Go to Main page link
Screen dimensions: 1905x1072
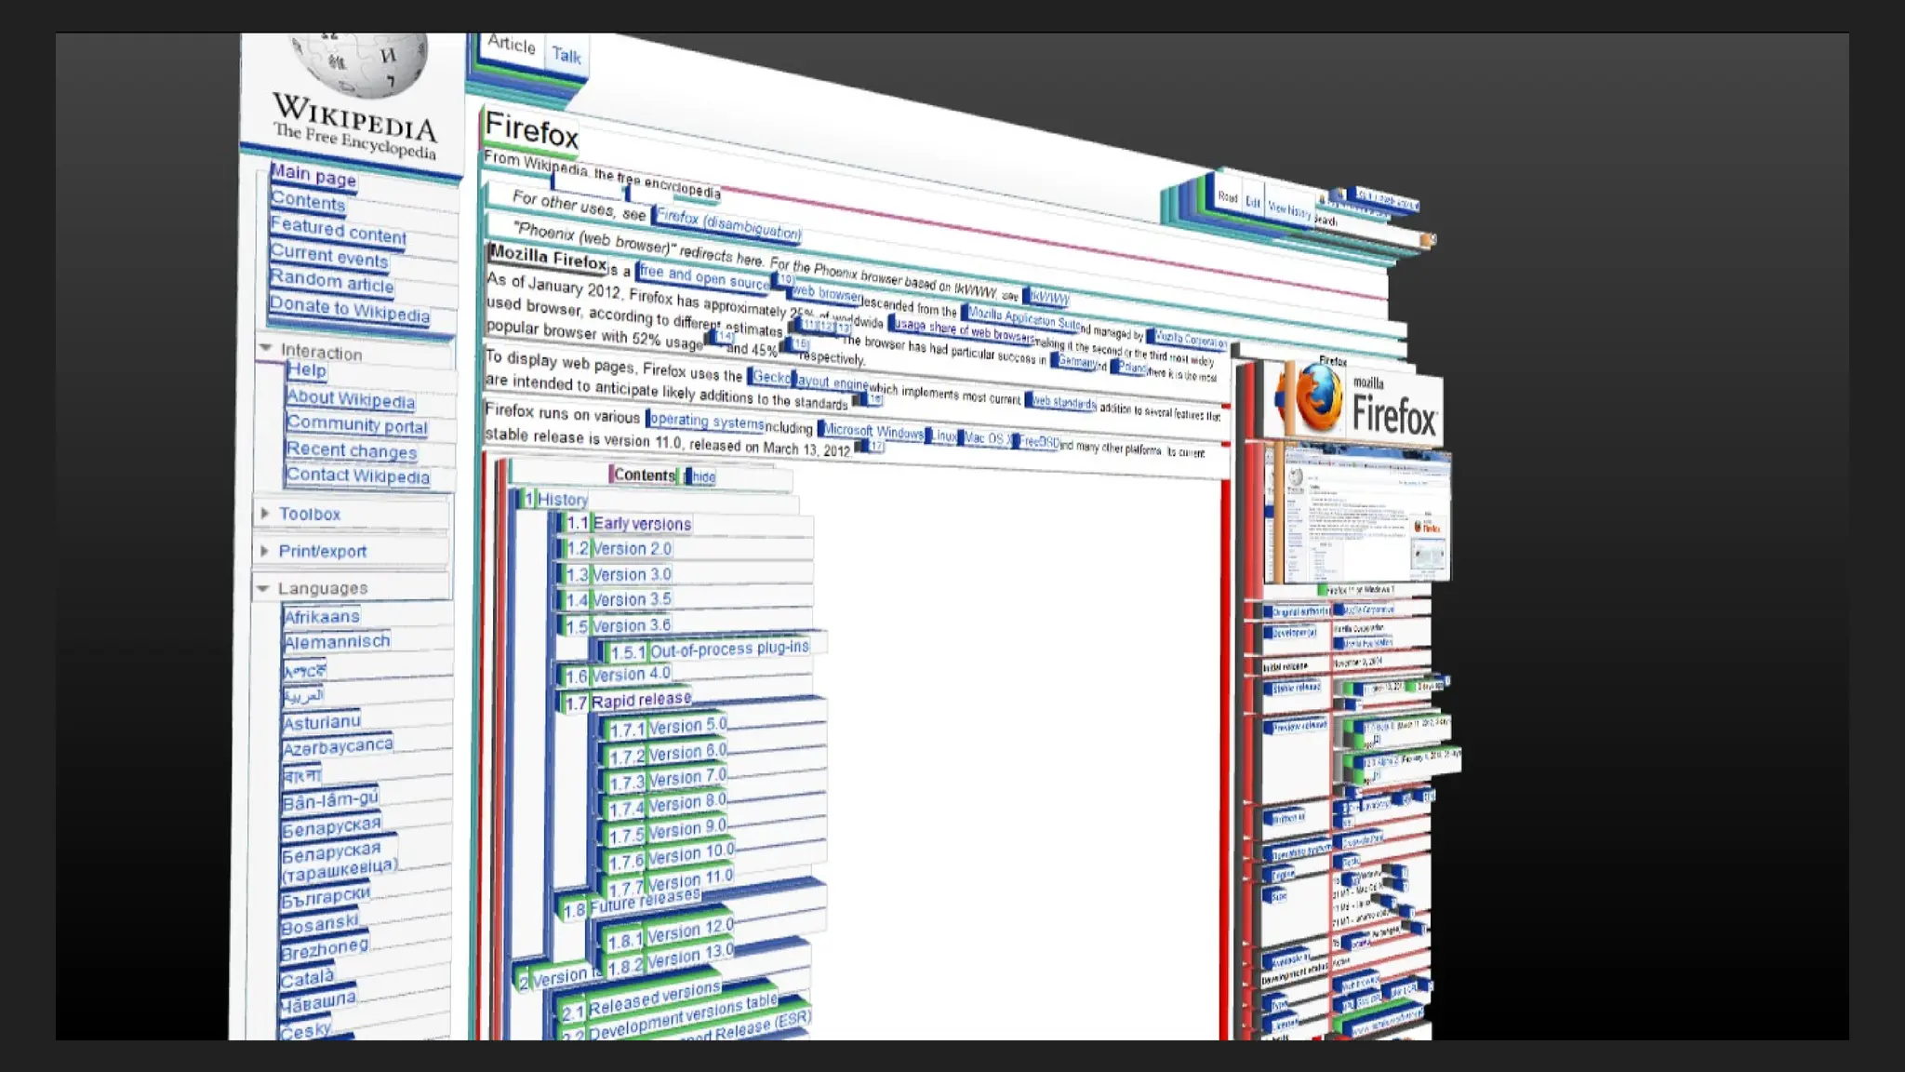(x=313, y=175)
